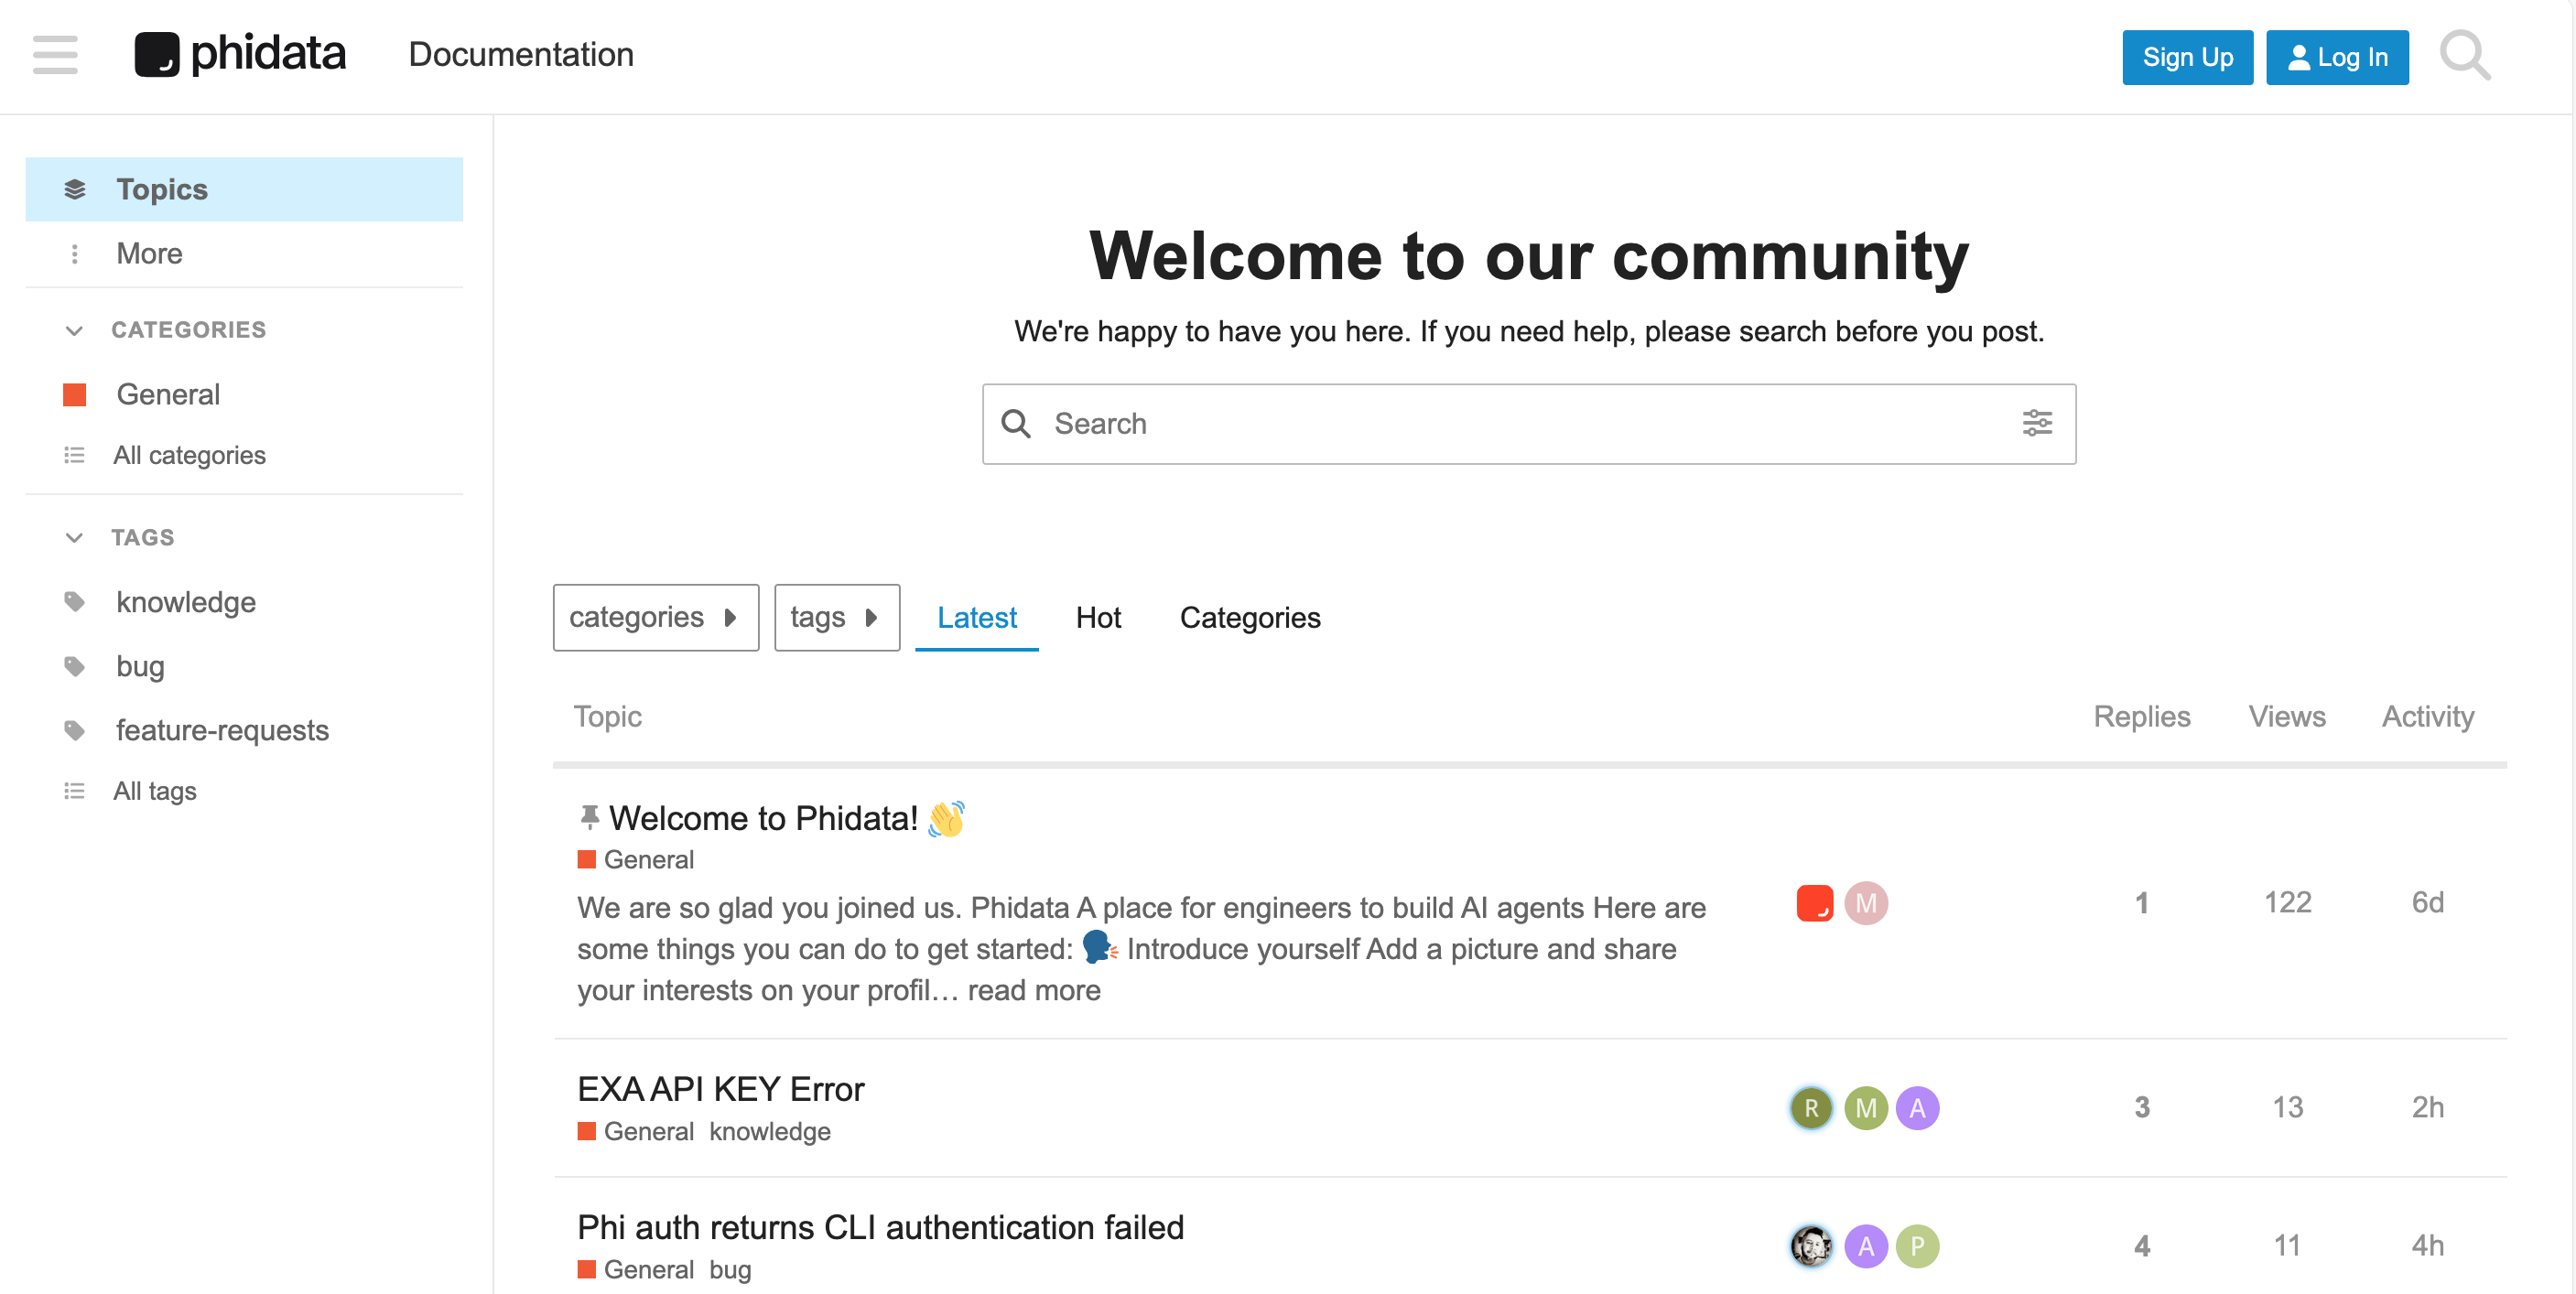Screen dimensions: 2576x1294
Task: Click the orange General category swatch in sidebar
Action: (74, 395)
